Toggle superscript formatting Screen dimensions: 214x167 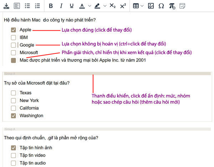123,6
